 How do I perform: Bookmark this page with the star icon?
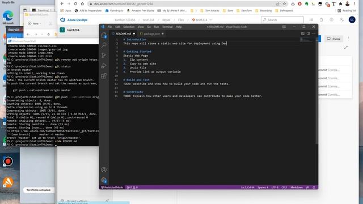pos(284,4)
